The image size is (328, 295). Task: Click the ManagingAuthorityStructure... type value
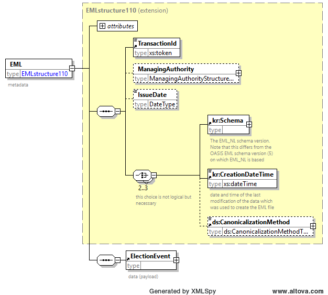191,79
